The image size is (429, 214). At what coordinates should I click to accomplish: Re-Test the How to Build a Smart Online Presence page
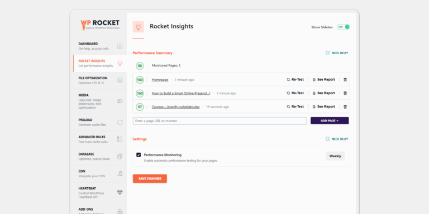point(295,93)
